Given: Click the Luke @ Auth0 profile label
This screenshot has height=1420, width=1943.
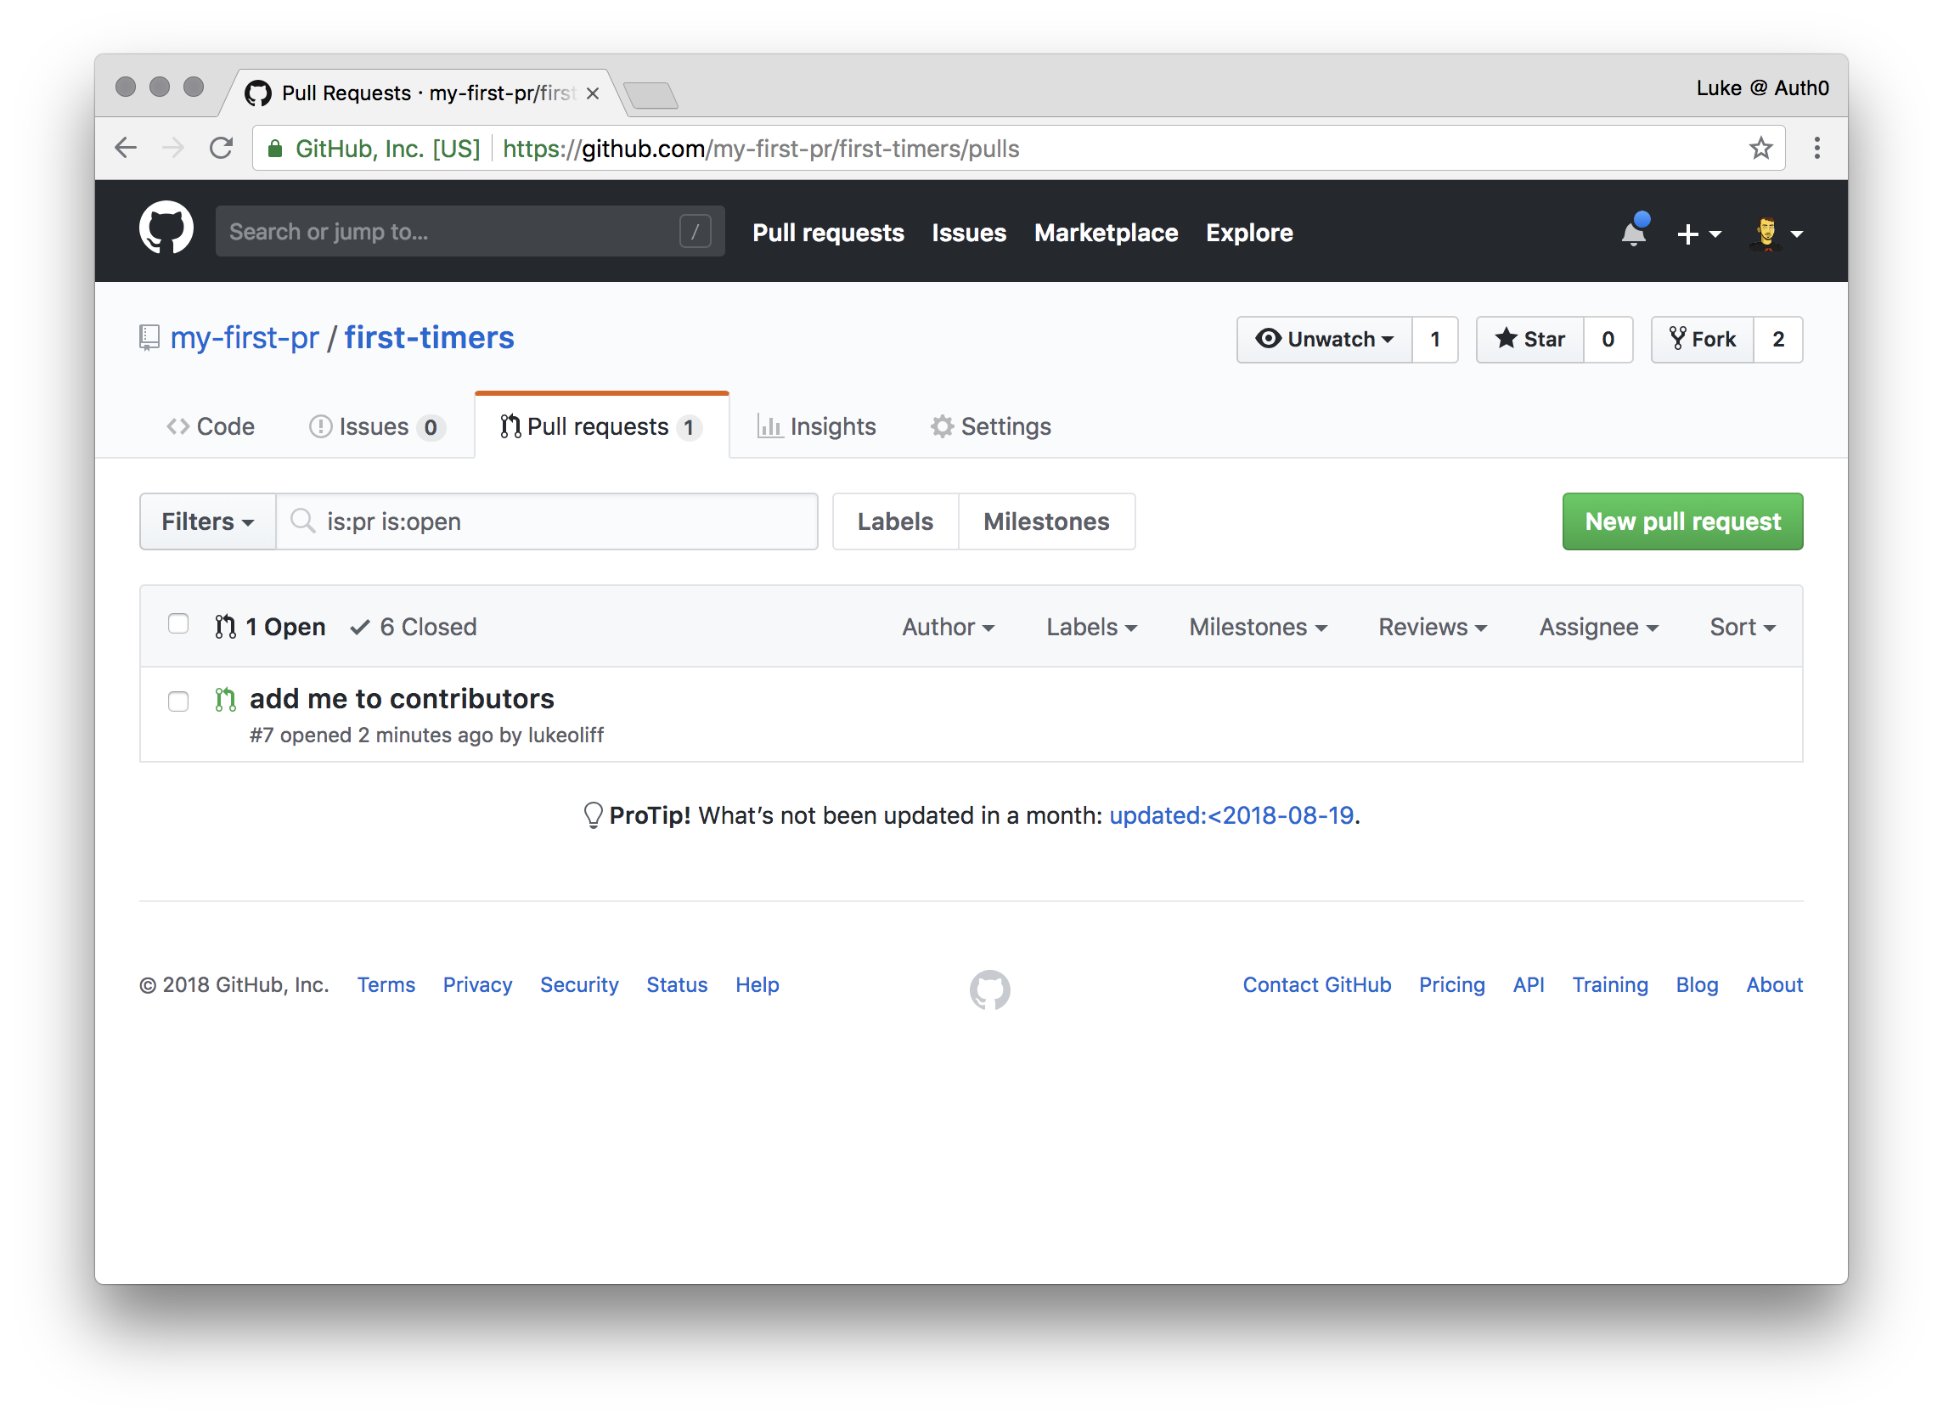Looking at the screenshot, I should click(x=1761, y=87).
